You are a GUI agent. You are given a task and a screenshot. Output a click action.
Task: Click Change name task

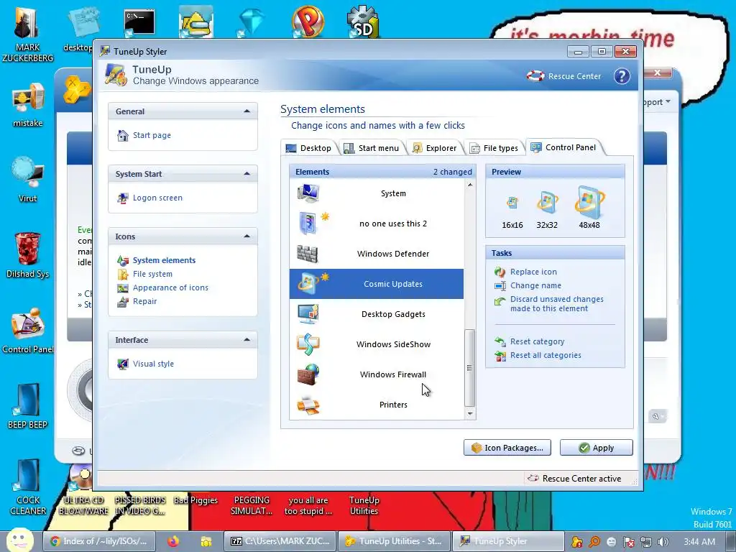pos(535,285)
